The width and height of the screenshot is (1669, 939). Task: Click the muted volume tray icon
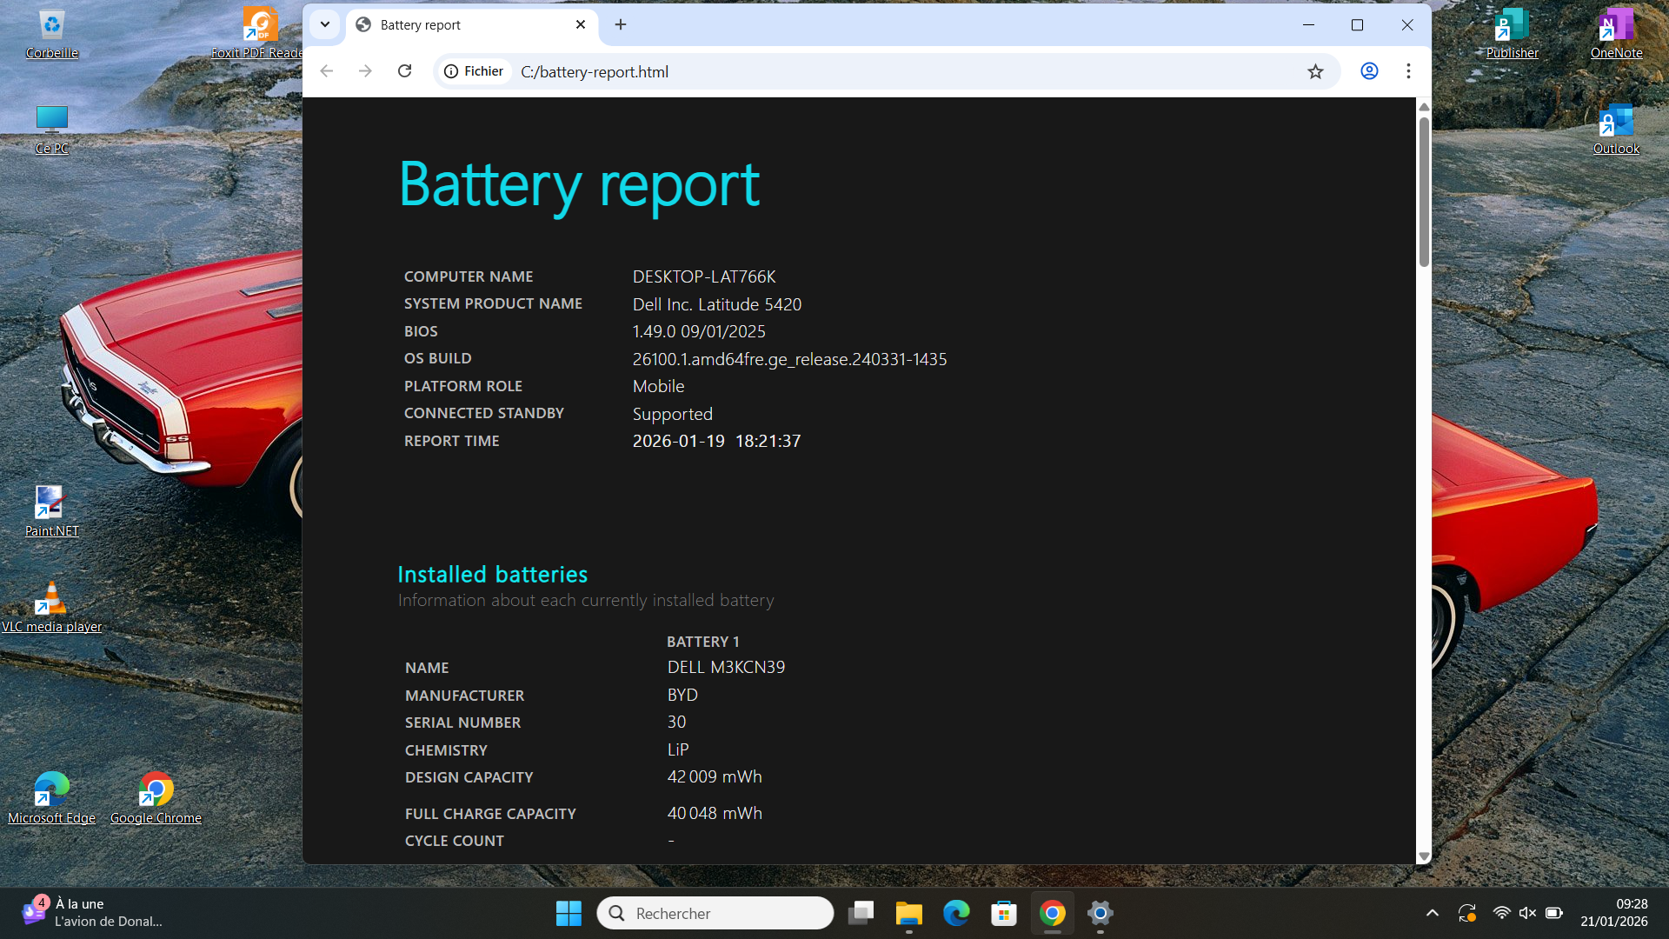[x=1527, y=913]
